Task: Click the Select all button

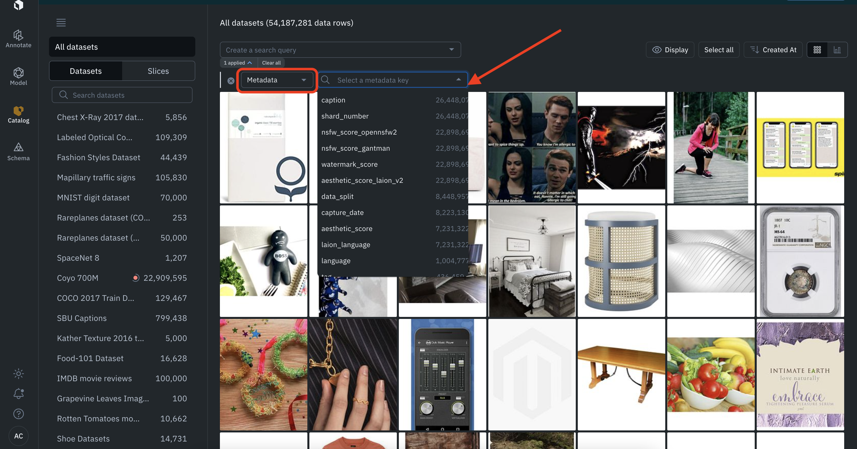Action: point(719,50)
